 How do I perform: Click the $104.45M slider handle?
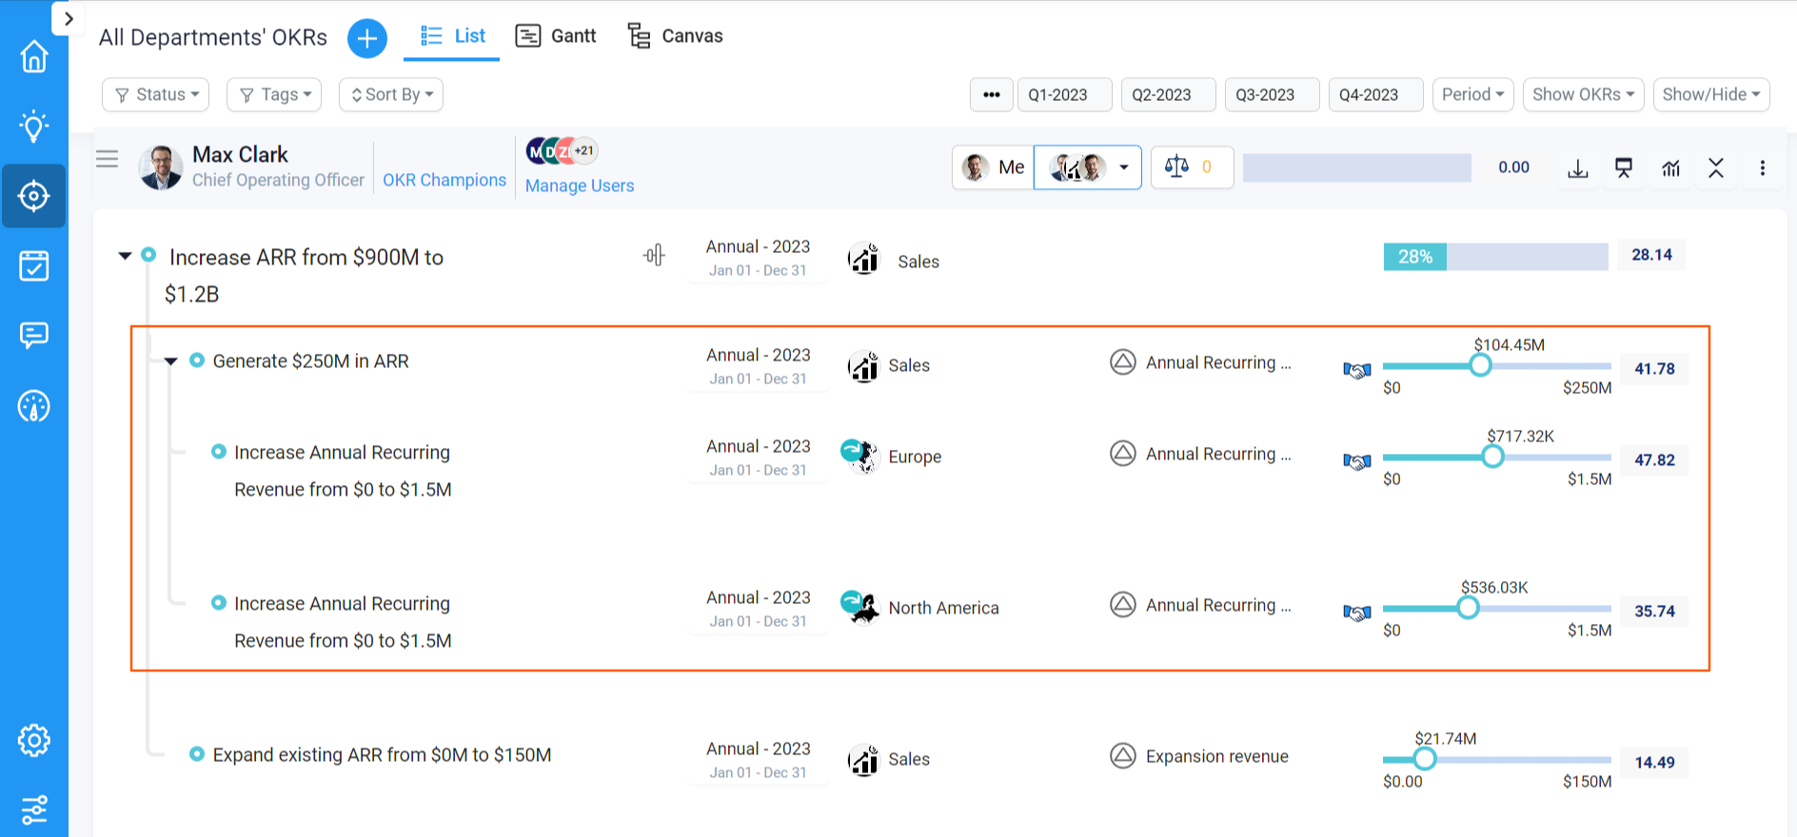pyautogui.click(x=1480, y=365)
